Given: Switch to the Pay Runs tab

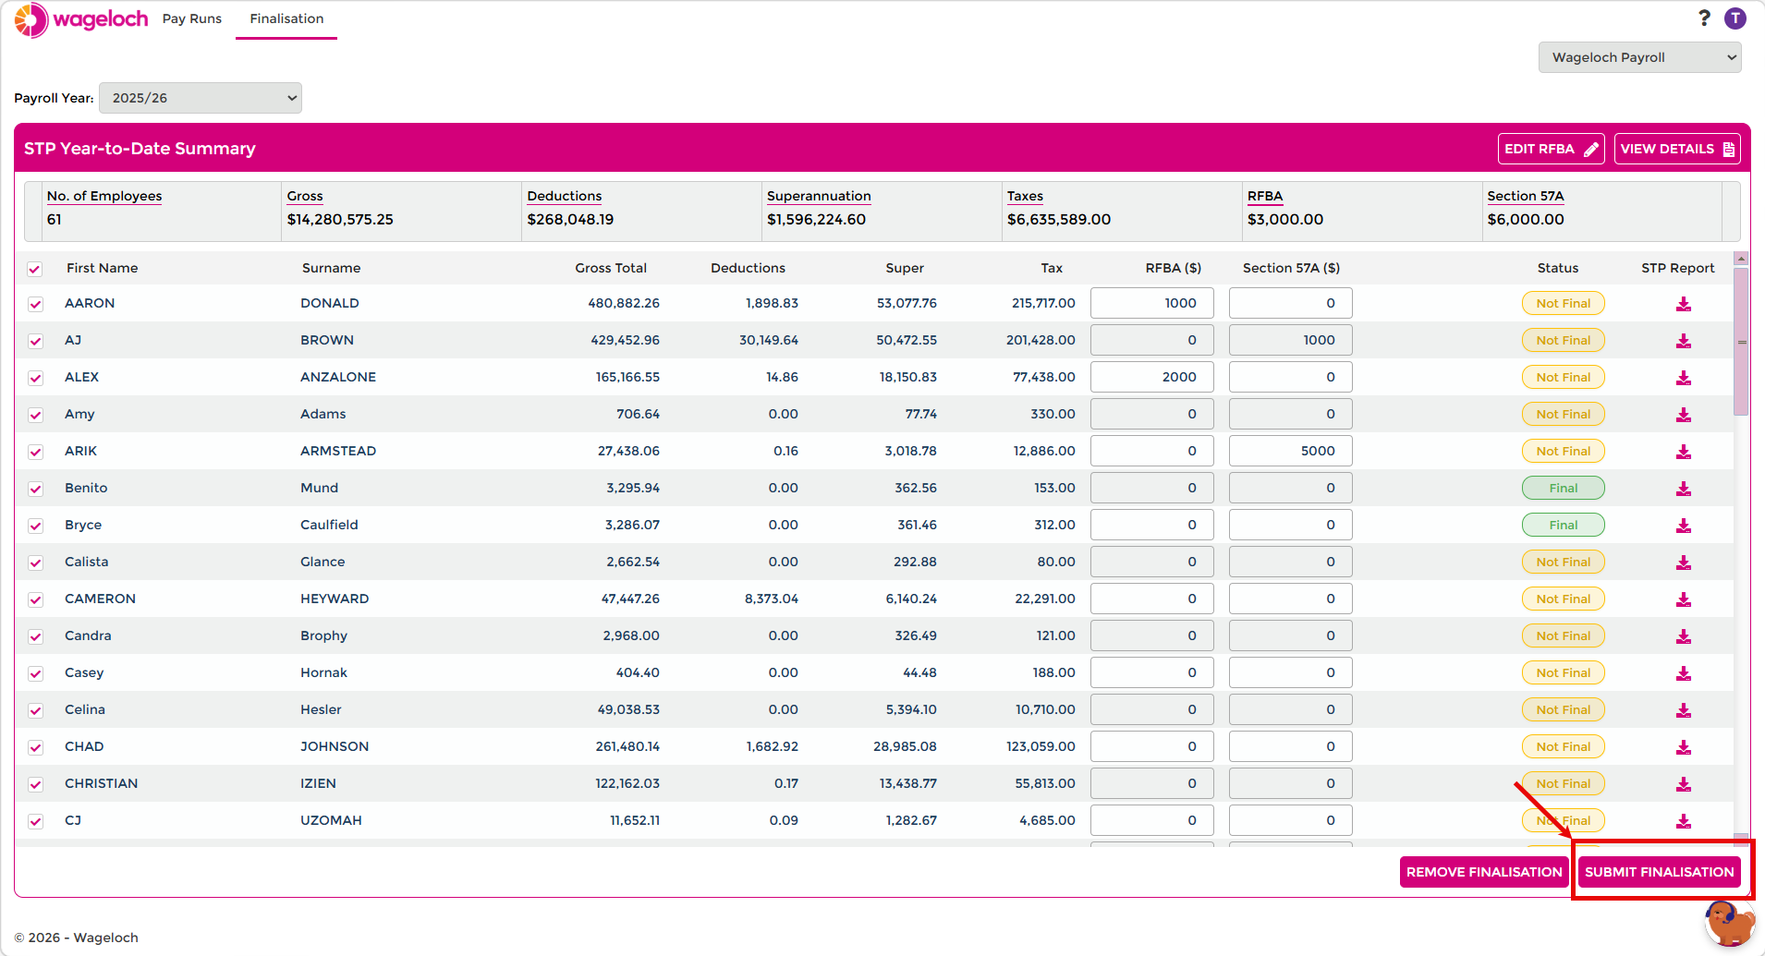Looking at the screenshot, I should [192, 18].
